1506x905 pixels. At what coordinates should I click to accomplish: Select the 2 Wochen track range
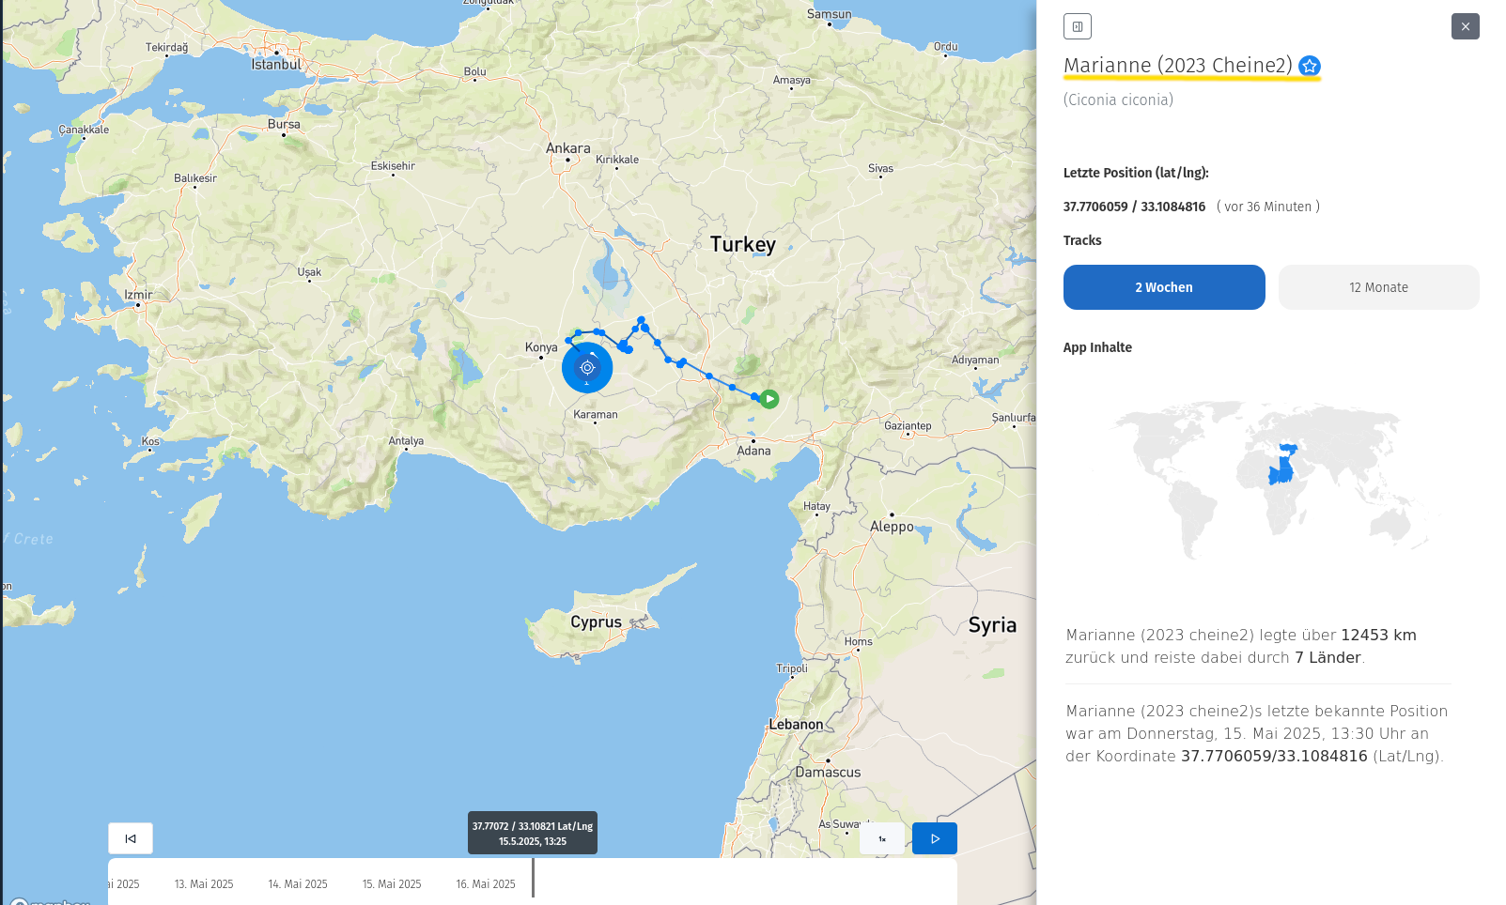click(1163, 287)
